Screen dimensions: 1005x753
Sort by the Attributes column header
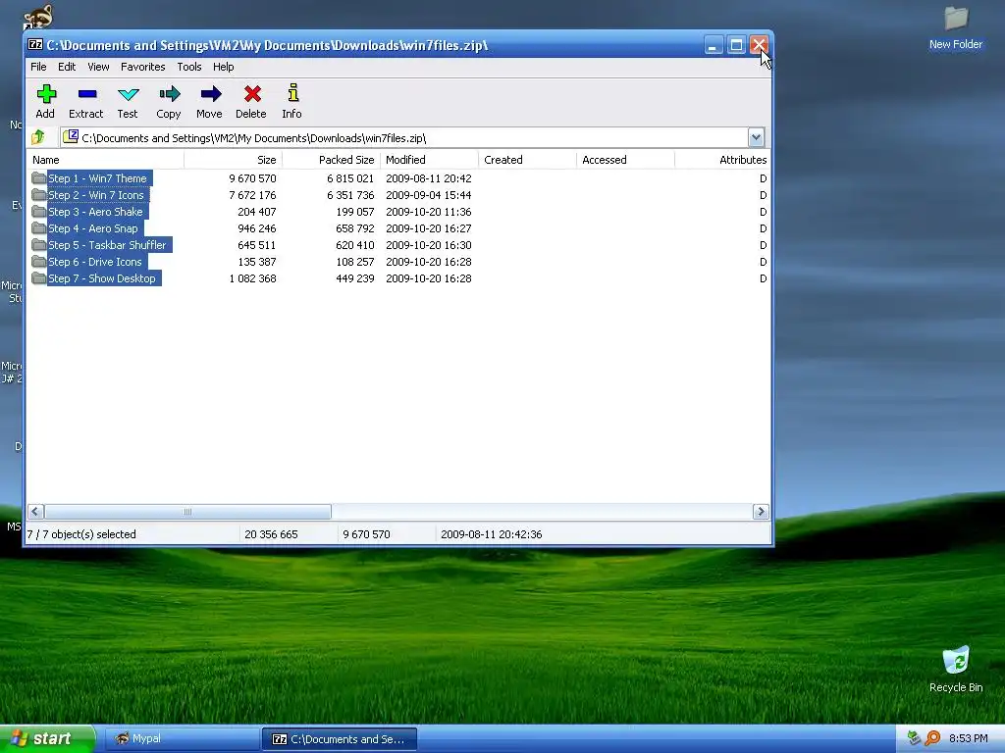[x=723, y=160]
